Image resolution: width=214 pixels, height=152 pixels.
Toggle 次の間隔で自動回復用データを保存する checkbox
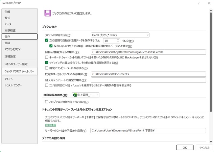47,40
